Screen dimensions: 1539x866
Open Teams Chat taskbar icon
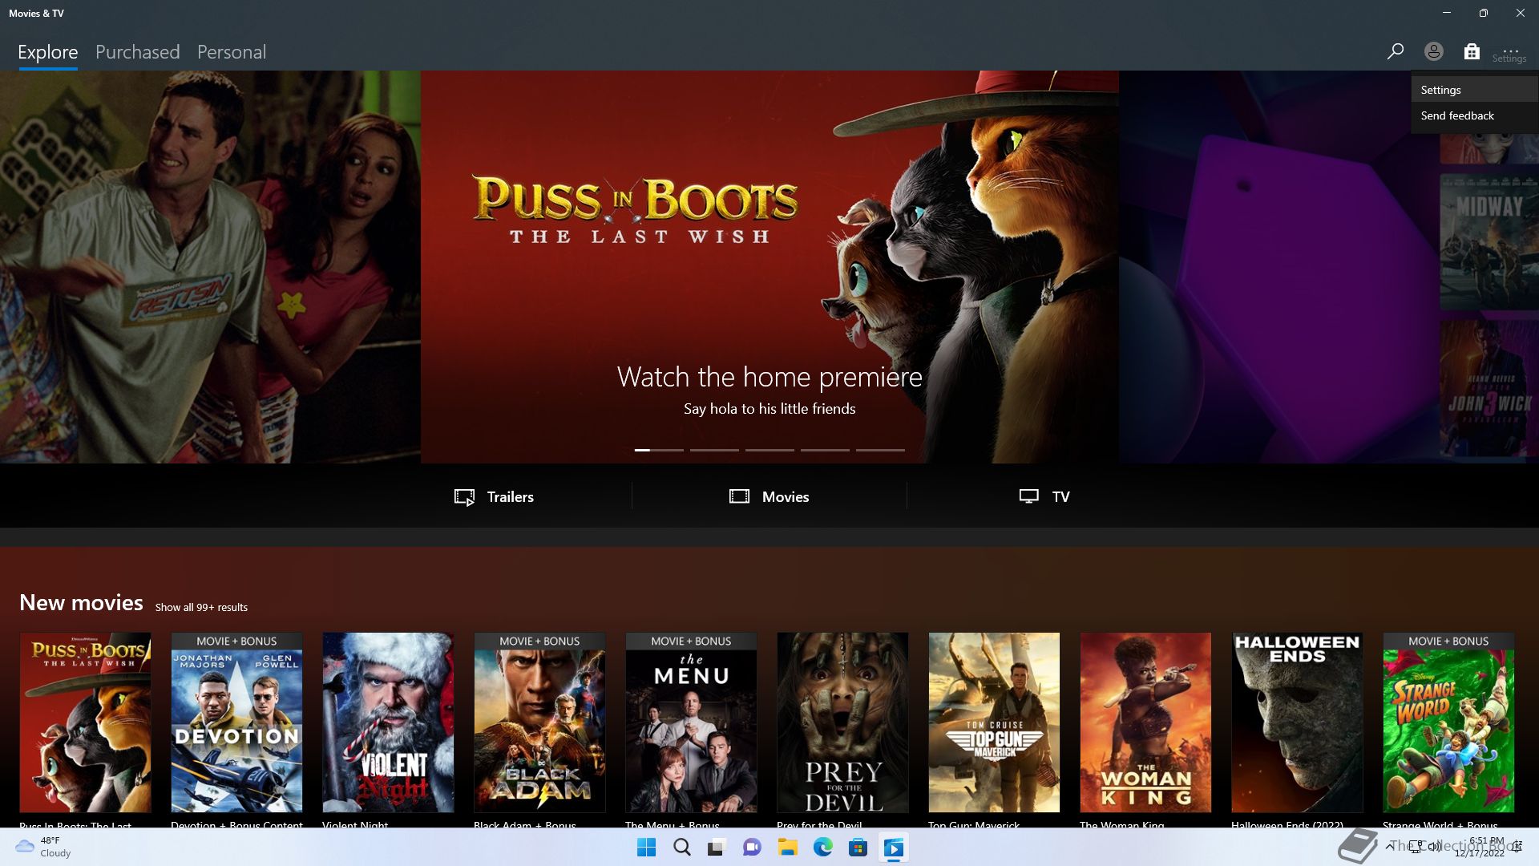pos(752,848)
